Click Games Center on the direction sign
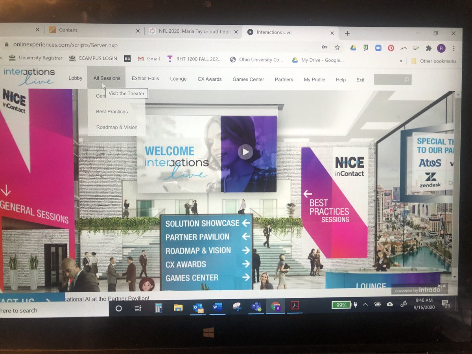The image size is (472, 354). point(207,278)
